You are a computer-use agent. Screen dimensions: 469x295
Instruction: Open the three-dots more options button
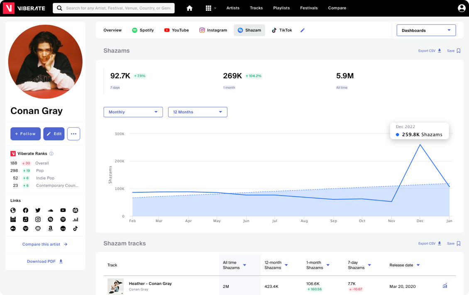point(73,134)
